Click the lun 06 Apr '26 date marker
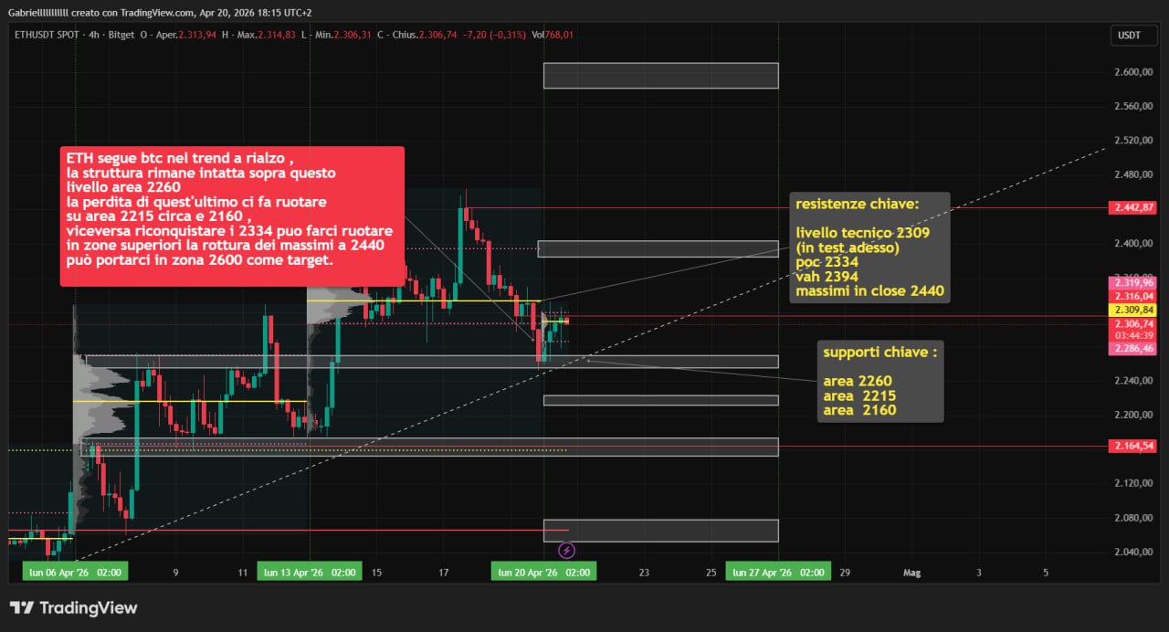The image size is (1169, 632). coord(75,572)
